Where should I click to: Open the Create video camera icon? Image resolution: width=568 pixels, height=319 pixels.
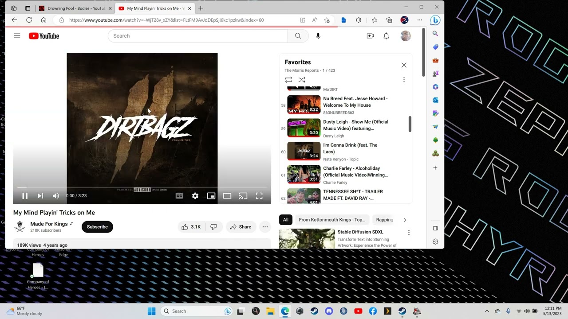(370, 36)
